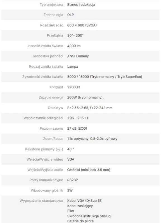This screenshot has height=223, width=161.
Task: Click the 'Wbudowany głośnik' label
Action: point(47,190)
